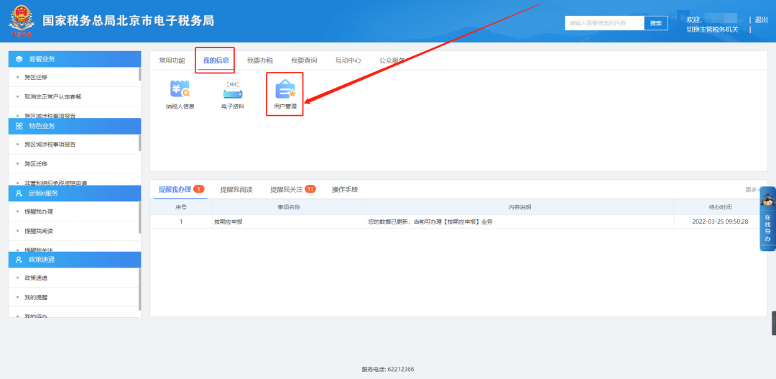Image resolution: width=776 pixels, height=379 pixels.
Task: Click the 按期应申报 table cell
Action: pyautogui.click(x=289, y=222)
